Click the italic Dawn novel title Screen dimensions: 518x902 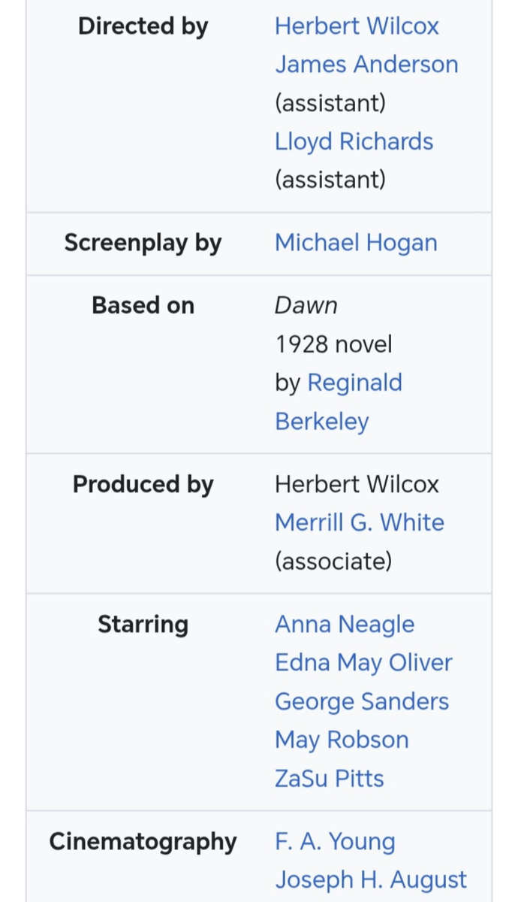pyautogui.click(x=306, y=306)
